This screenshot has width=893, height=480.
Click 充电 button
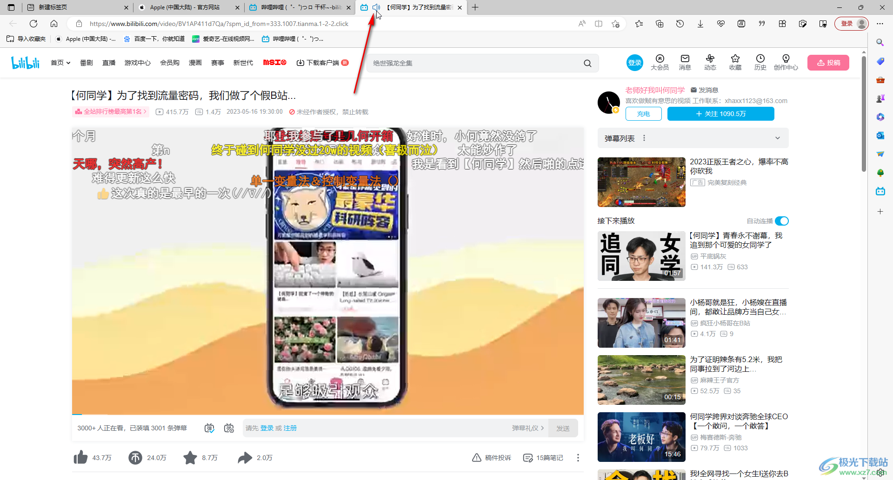(643, 114)
